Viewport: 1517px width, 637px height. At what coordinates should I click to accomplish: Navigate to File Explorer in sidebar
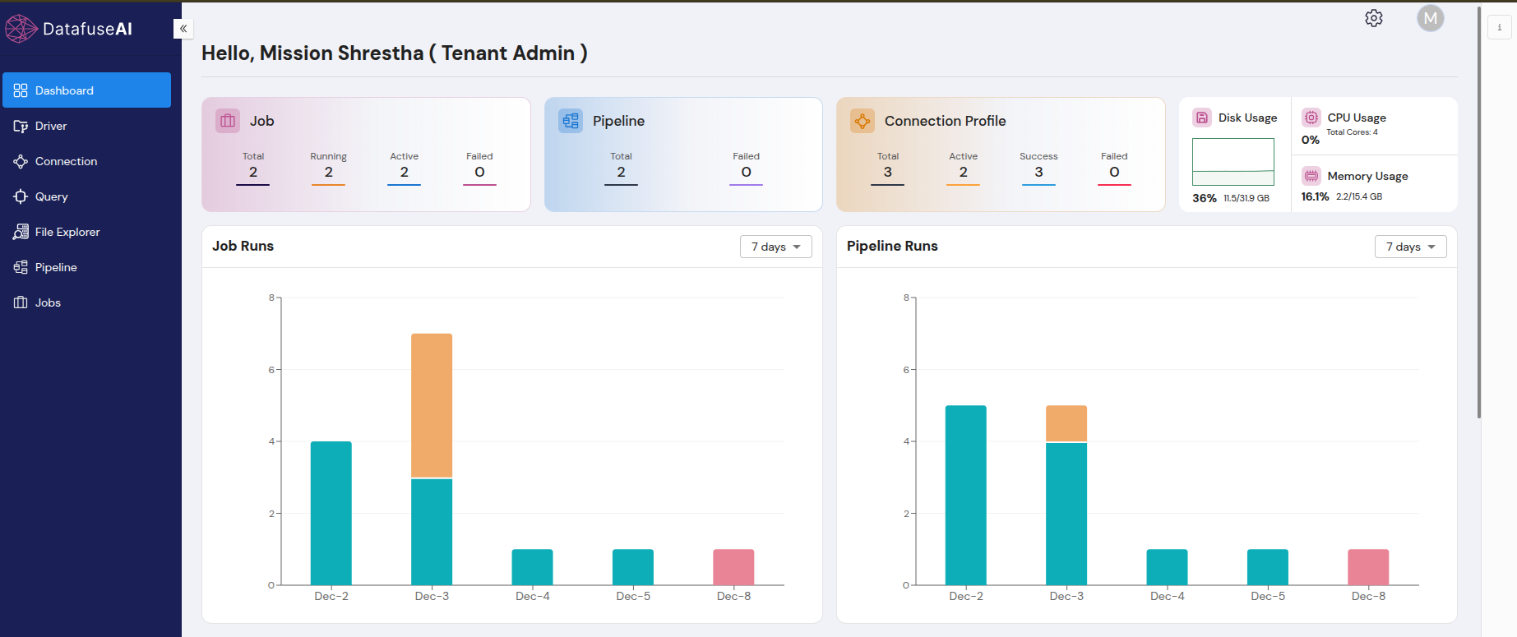click(x=67, y=232)
